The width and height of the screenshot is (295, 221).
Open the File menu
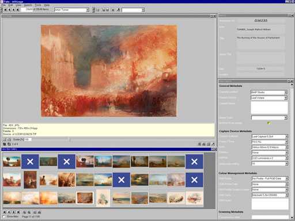pyautogui.click(x=4, y=5)
